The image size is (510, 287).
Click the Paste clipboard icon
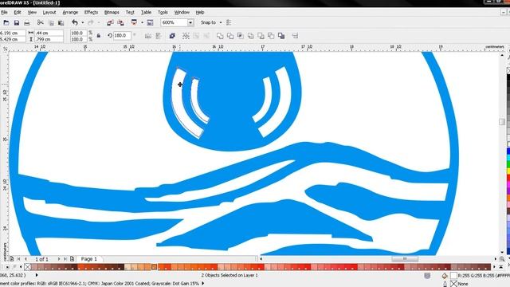(x=61, y=23)
